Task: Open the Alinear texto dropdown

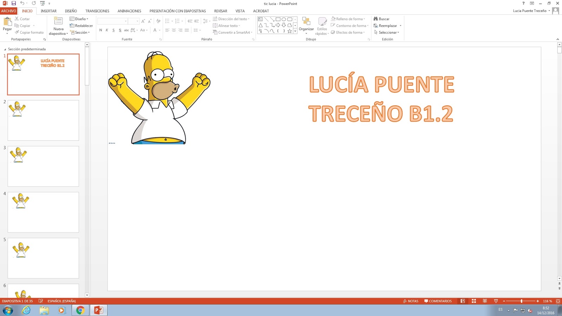Action: pos(227,26)
